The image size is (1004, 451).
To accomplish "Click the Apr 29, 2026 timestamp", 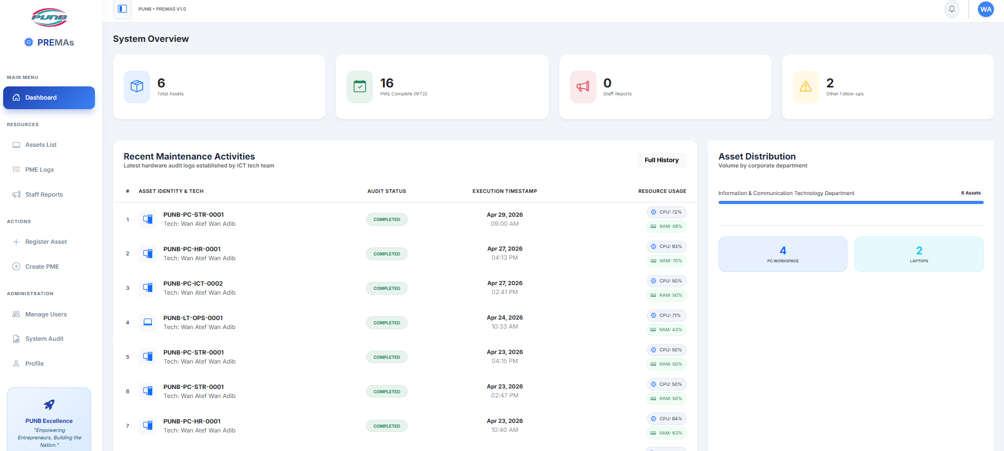I will [x=505, y=215].
